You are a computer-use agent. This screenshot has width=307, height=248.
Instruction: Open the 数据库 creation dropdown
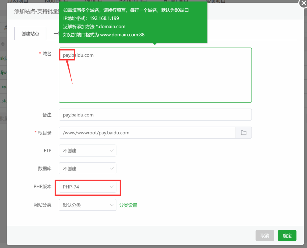tap(87, 168)
